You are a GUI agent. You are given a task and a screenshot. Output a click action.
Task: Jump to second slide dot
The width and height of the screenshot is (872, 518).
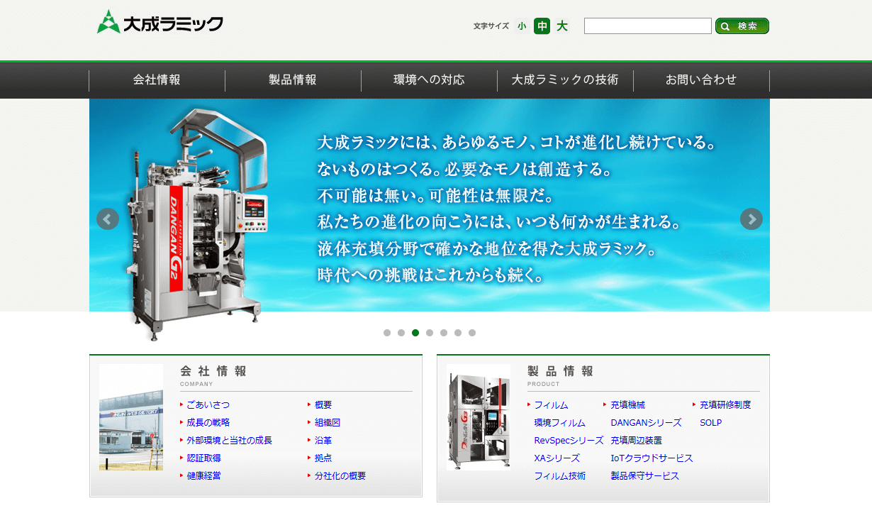point(401,333)
